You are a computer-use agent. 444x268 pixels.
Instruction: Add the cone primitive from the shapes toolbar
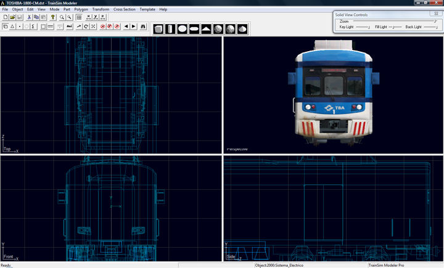tap(205, 29)
